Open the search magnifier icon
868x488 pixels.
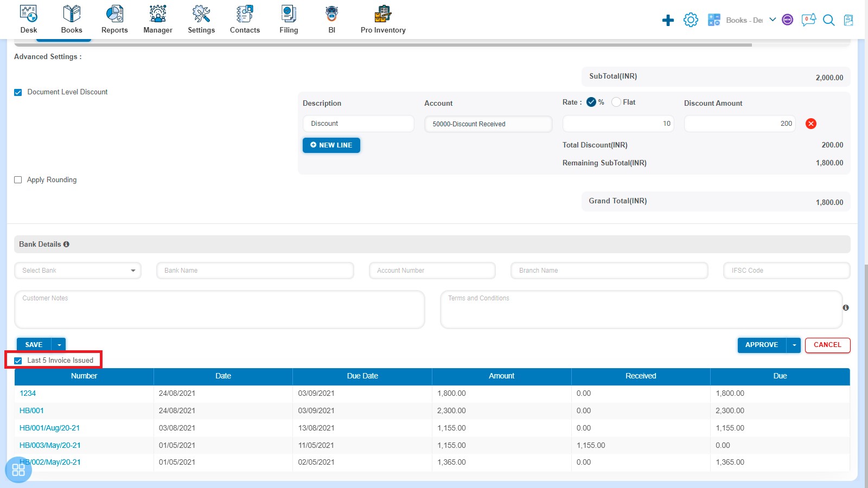click(x=828, y=20)
